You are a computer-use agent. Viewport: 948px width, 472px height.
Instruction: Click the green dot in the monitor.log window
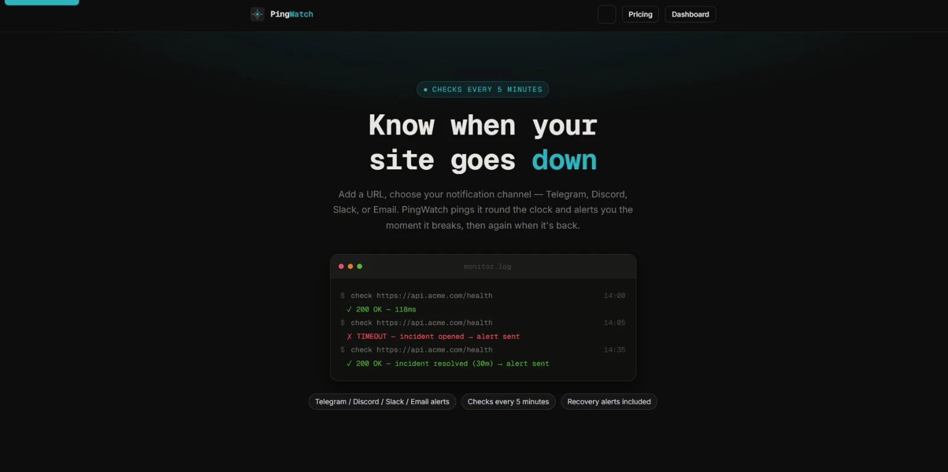pos(360,266)
